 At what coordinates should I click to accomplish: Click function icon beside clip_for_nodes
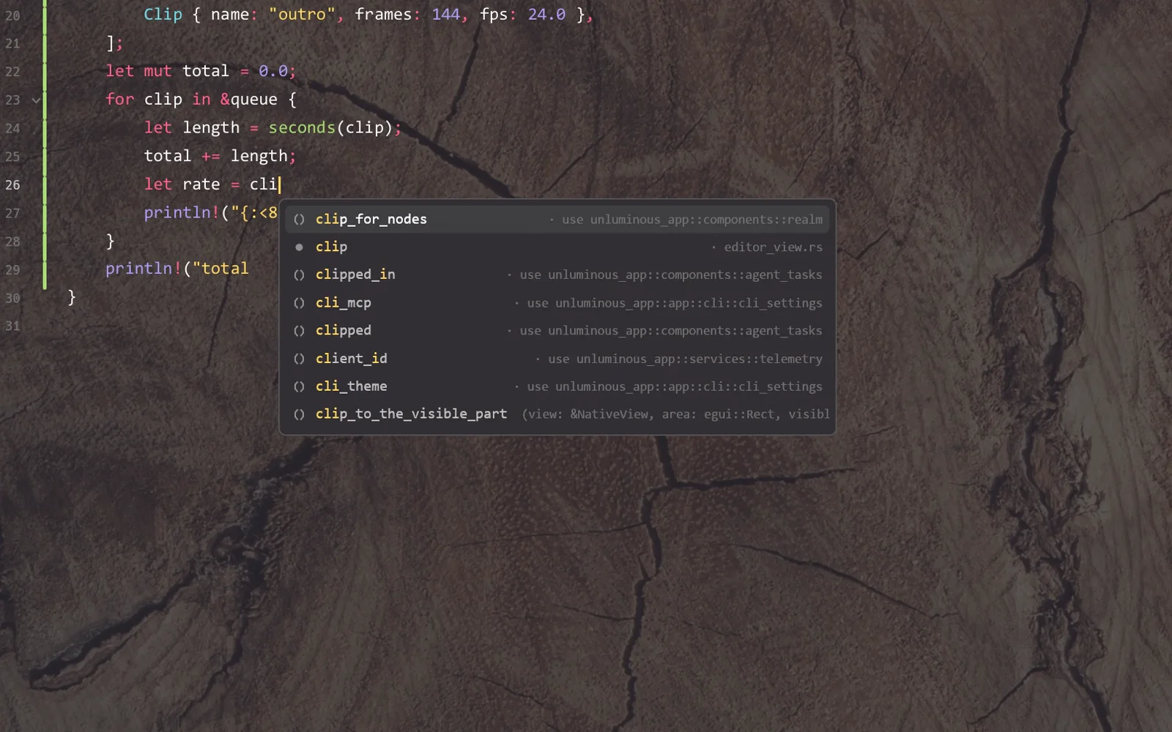[299, 220]
